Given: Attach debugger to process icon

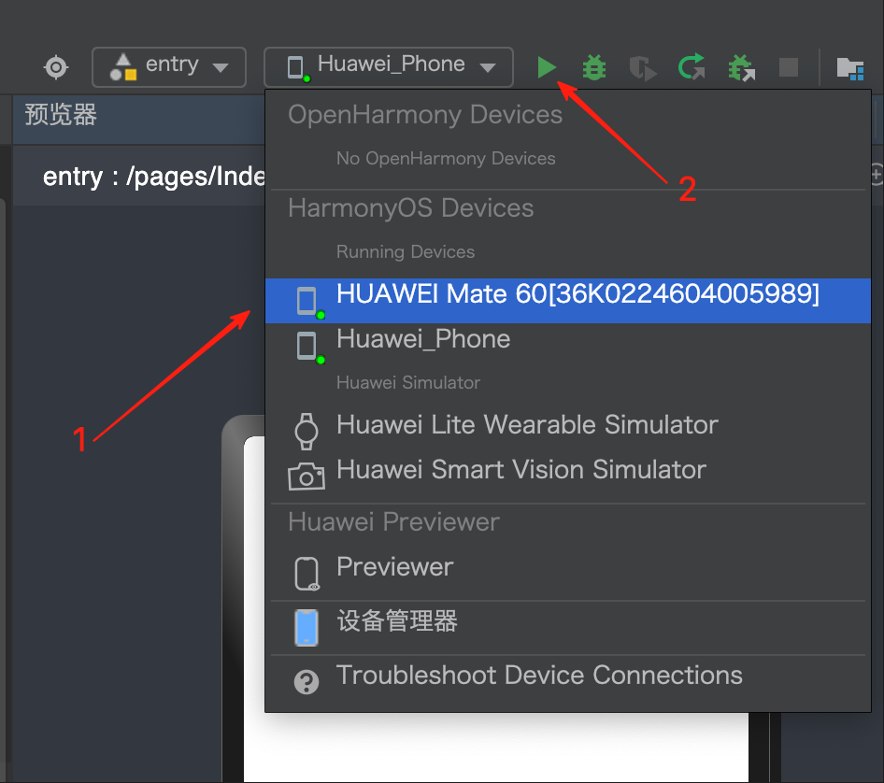Looking at the screenshot, I should click(x=741, y=68).
